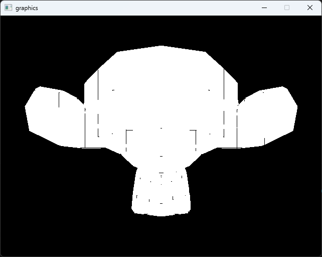322x257 pixels.
Task: Click black background in bottom-right canvas corner
Action: click(306, 241)
